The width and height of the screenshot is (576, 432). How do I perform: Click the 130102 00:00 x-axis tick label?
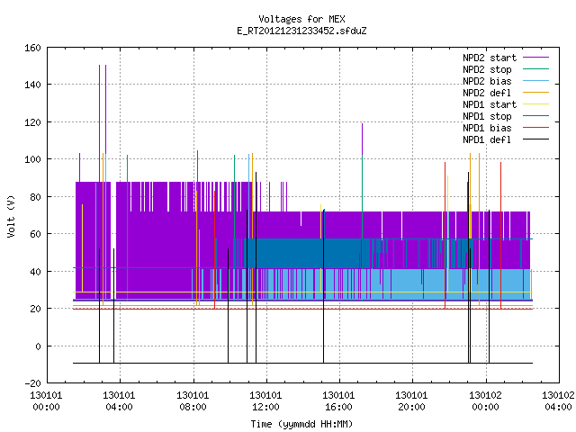486,401
